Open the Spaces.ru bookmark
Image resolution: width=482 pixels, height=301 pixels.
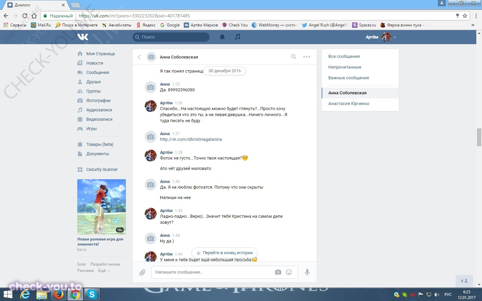coord(364,25)
